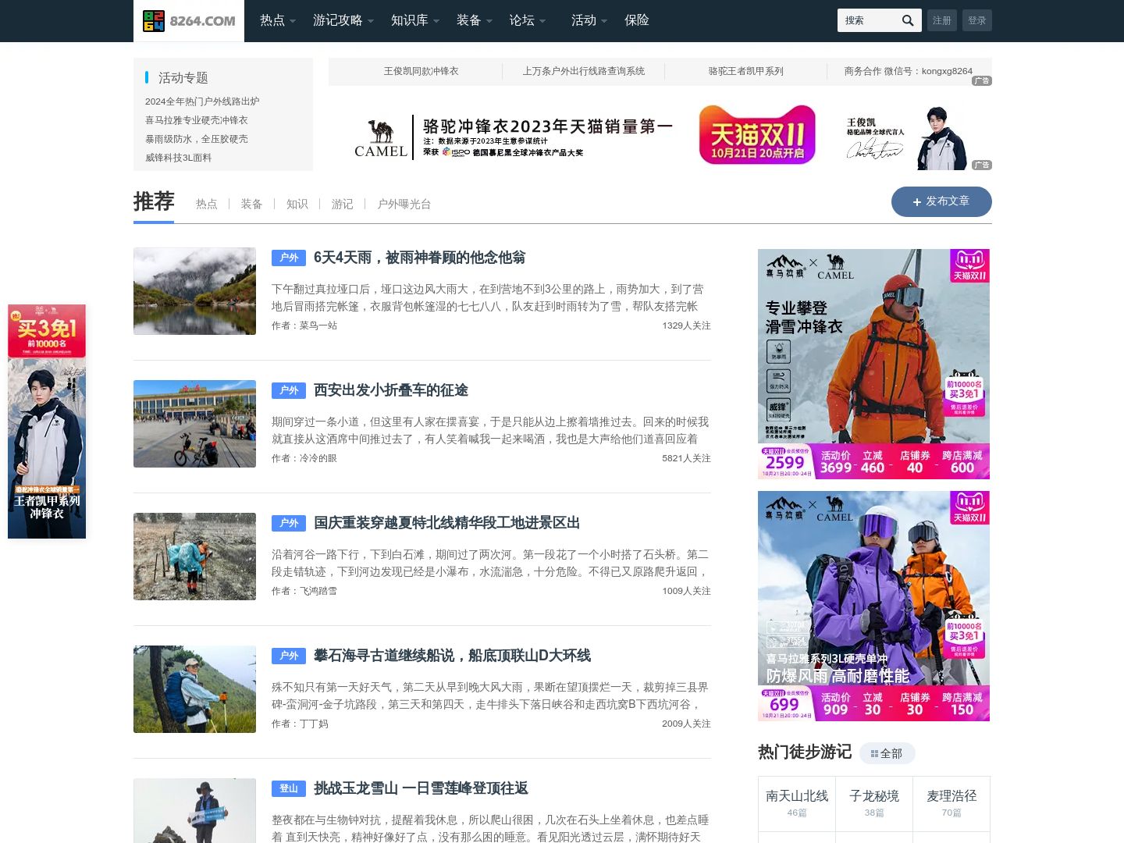This screenshot has height=843, width=1124.
Task: Click the 1329人关注 follower count
Action: 686,325
